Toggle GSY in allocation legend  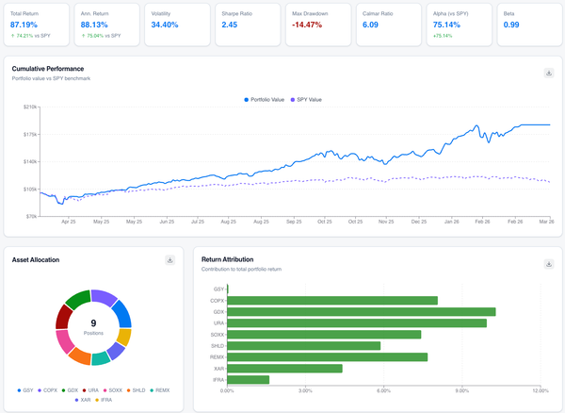(x=24, y=389)
